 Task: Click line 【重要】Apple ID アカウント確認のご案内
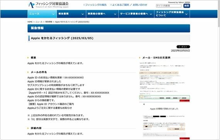pos(51,104)
